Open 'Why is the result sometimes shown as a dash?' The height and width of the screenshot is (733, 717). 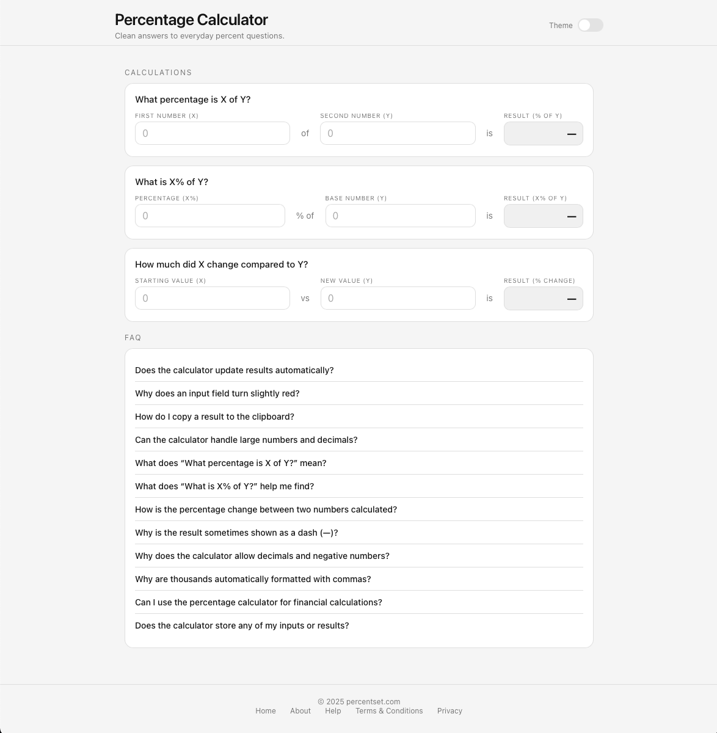point(236,533)
